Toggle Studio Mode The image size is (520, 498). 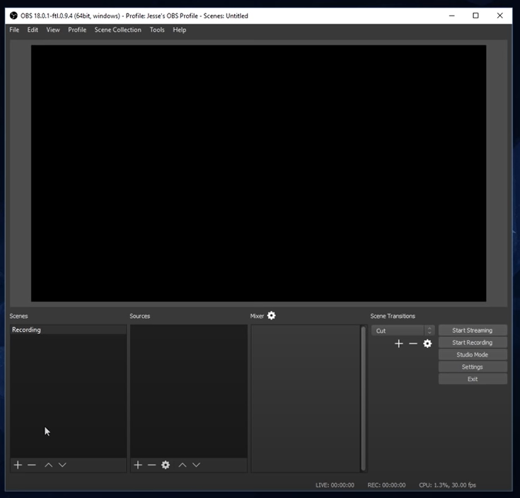pos(472,355)
